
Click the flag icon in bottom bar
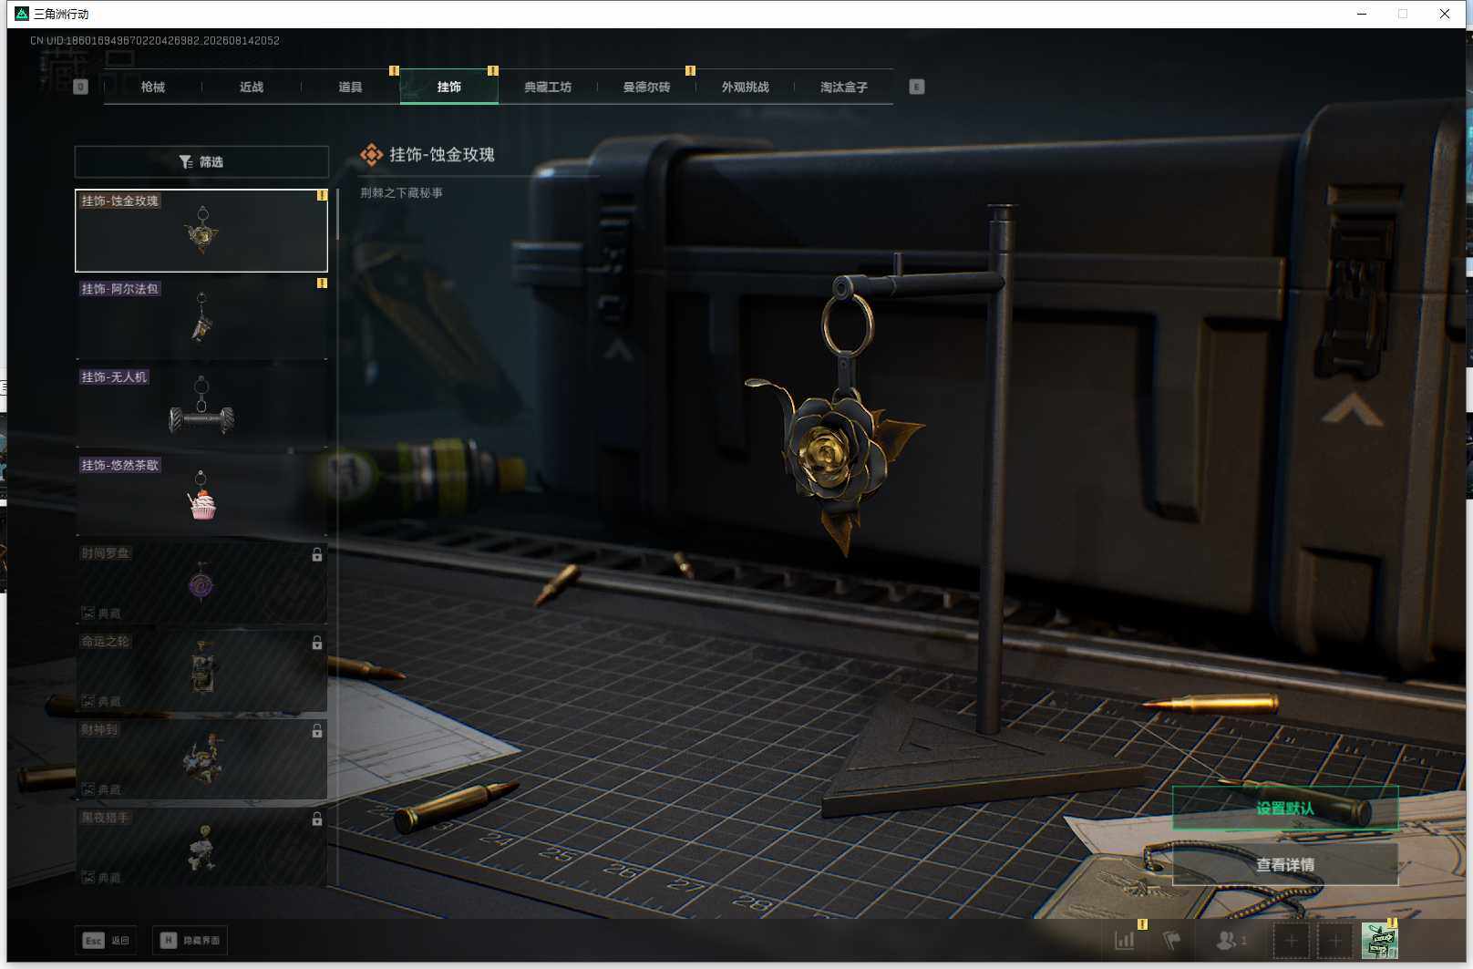(x=1172, y=940)
